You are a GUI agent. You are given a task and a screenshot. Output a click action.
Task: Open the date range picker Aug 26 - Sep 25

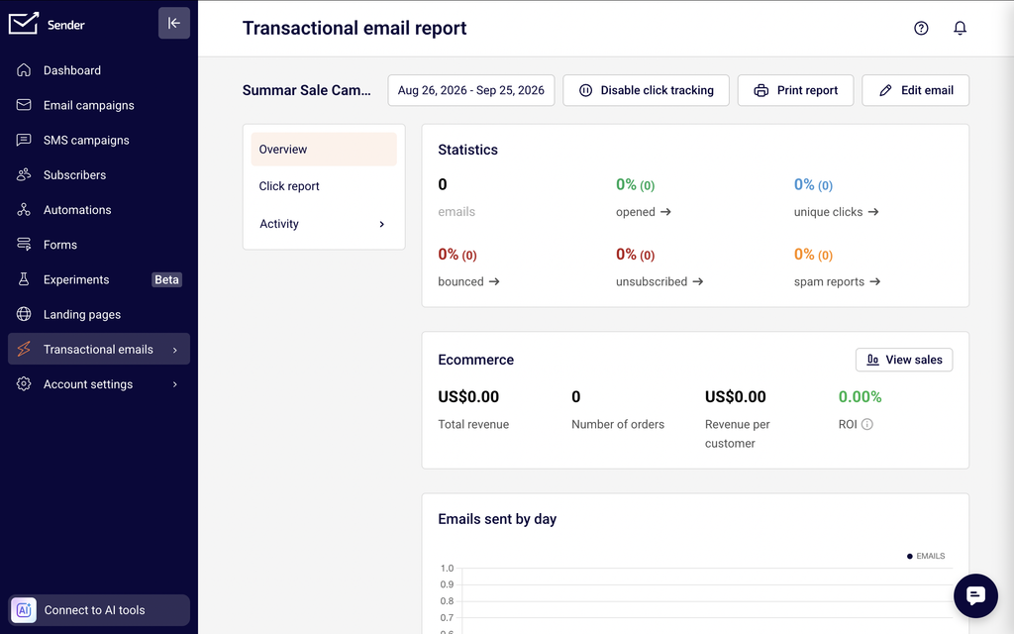coord(470,90)
